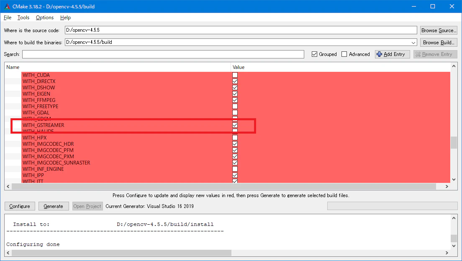This screenshot has height=261, width=462.
Task: Select the WITH_FFMPEG entry name
Action: coord(39,100)
